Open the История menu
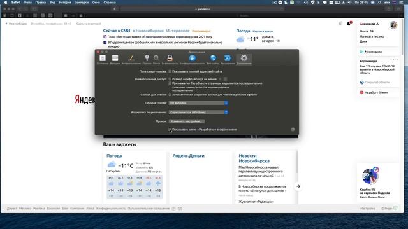Screen dimensions: 408x229 65,3
